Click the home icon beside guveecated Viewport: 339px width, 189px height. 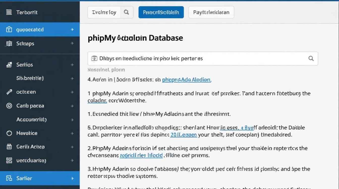click(x=9, y=29)
